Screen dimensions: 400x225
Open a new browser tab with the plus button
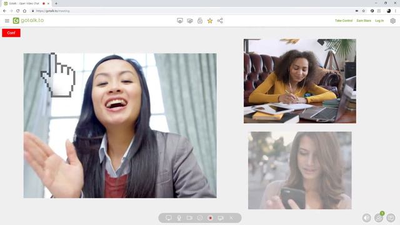56,4
